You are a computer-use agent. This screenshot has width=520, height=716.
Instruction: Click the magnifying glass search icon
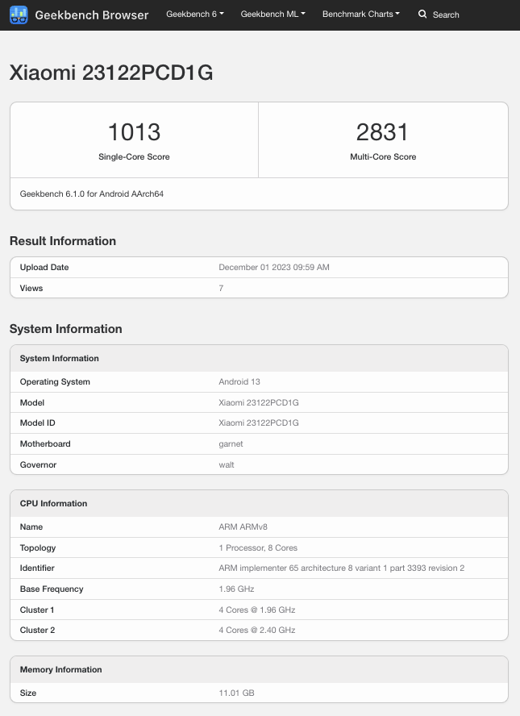pyautogui.click(x=422, y=15)
